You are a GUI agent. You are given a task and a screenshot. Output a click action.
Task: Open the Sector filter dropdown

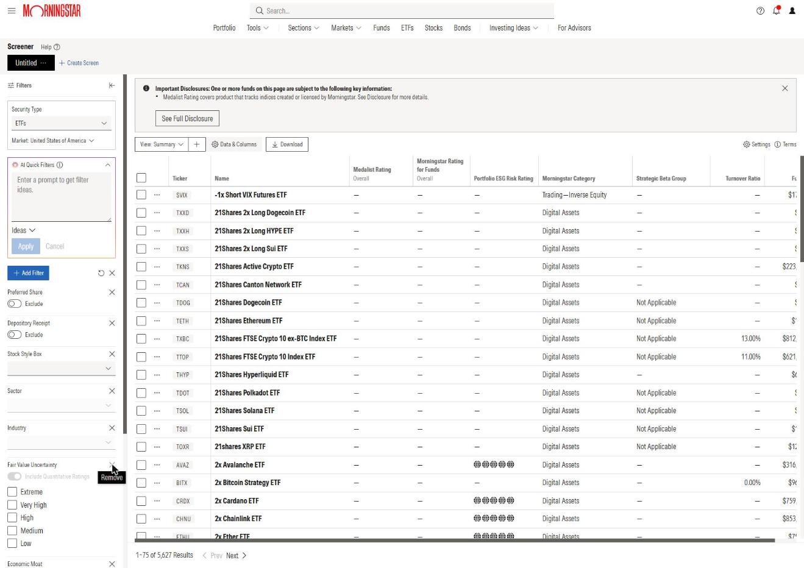(x=62, y=405)
